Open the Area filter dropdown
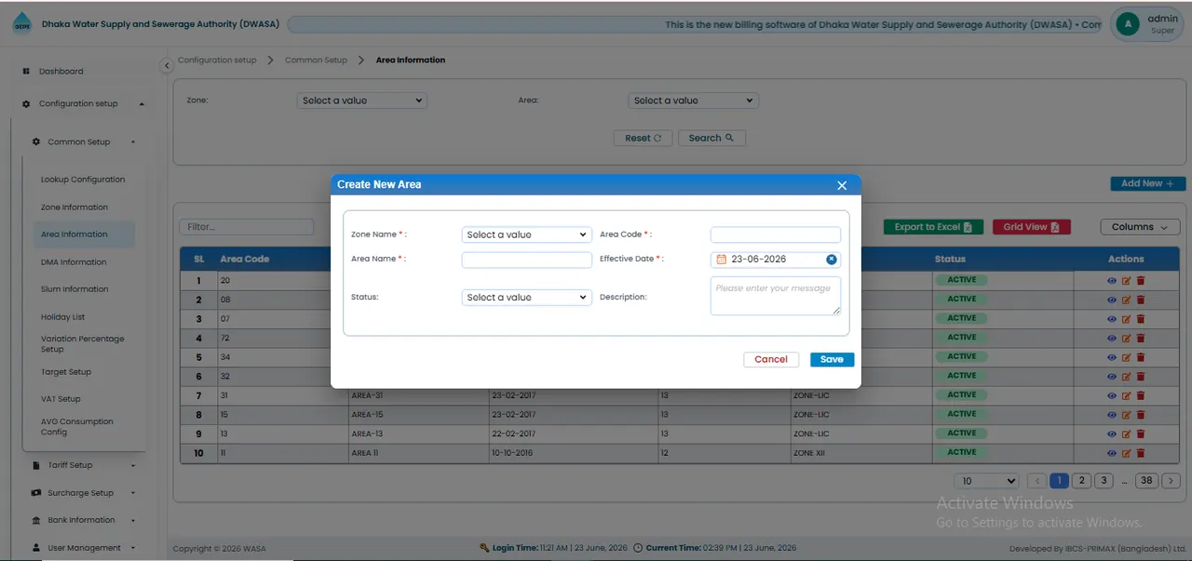The height and width of the screenshot is (561, 1192). (x=694, y=100)
